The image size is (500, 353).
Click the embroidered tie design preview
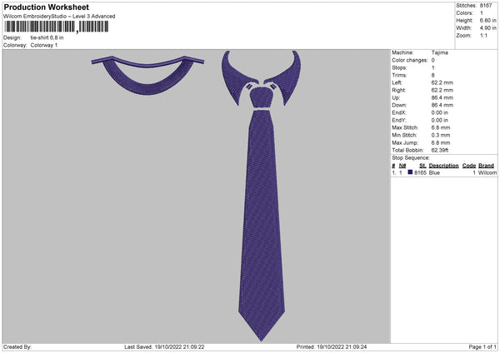point(261,196)
